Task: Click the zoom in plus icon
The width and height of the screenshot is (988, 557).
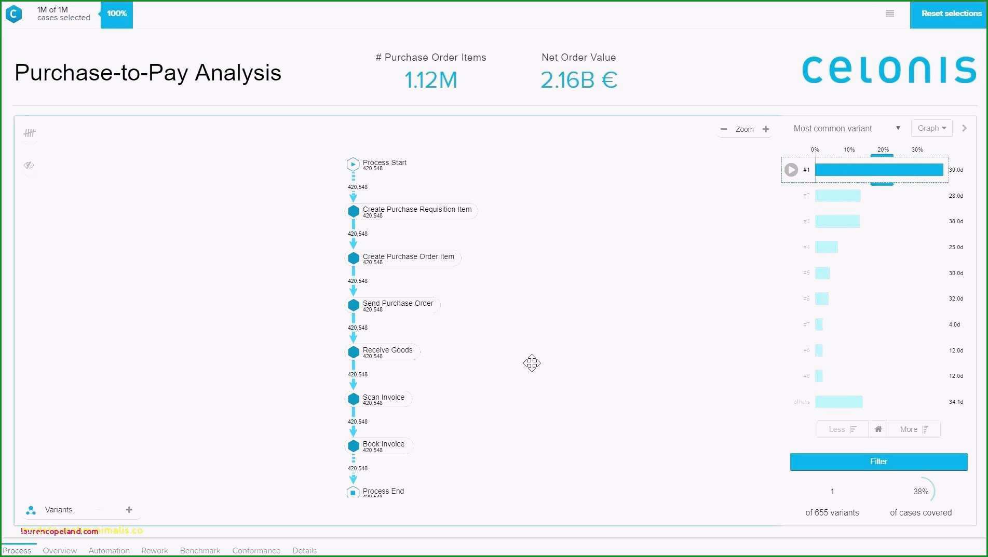Action: [766, 129]
